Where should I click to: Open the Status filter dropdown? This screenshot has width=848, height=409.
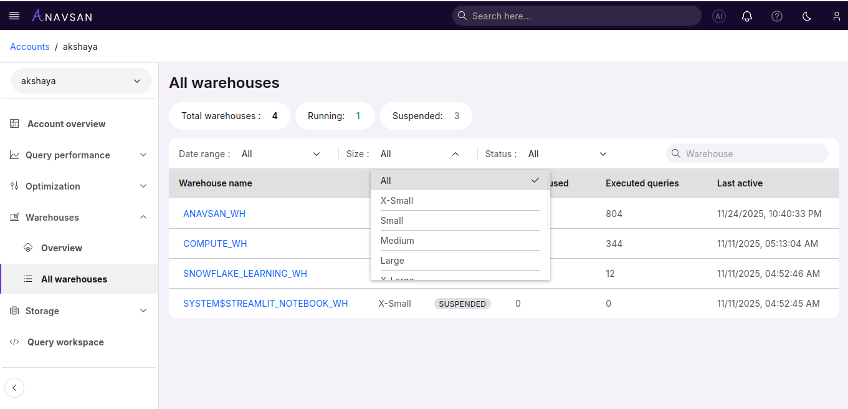567,154
